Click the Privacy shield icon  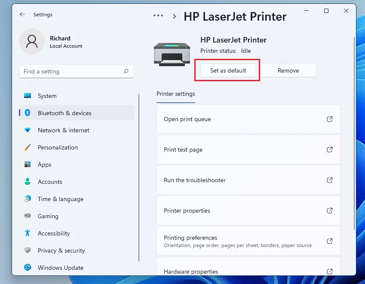pos(28,250)
